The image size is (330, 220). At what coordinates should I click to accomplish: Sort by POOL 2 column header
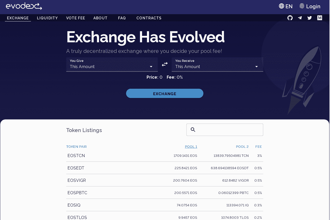[242, 147]
